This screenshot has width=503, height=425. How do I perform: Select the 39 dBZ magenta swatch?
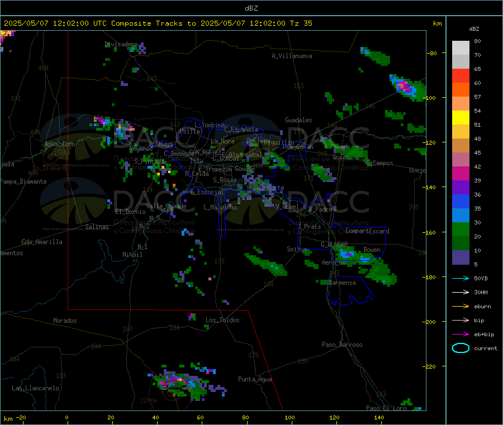click(x=461, y=173)
